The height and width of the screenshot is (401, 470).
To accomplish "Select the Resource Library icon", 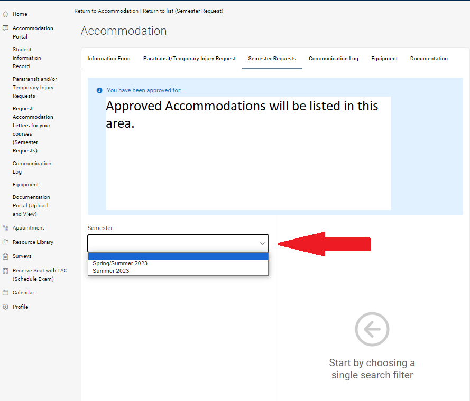I will click(7, 242).
